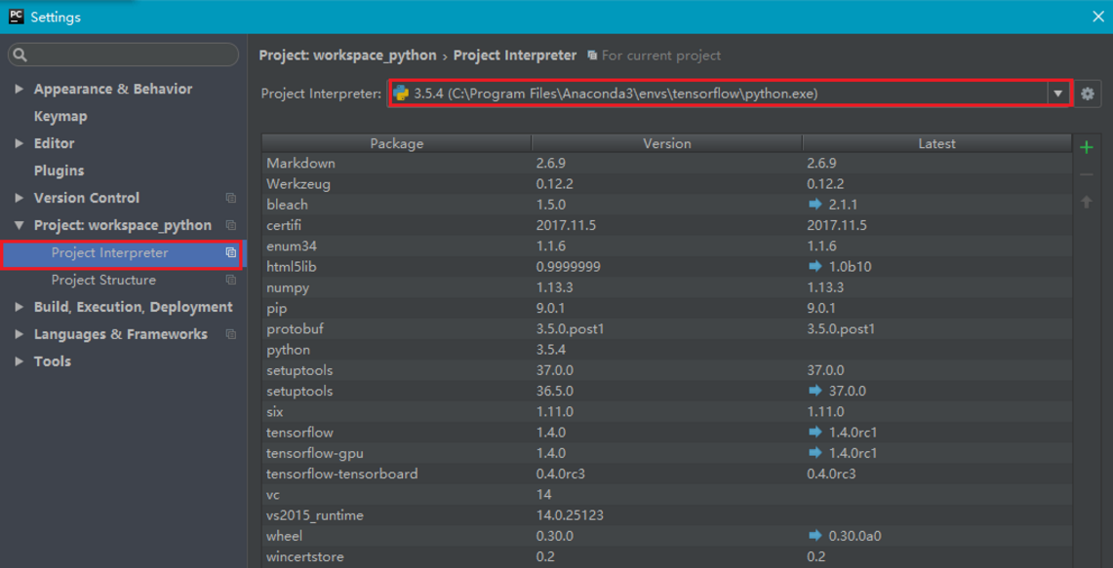Click the copy icon beside Version Control
This screenshot has width=1113, height=568.
(230, 198)
